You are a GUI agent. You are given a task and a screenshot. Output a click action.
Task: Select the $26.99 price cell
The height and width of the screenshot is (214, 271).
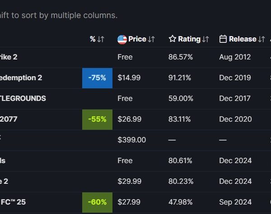[x=130, y=119]
